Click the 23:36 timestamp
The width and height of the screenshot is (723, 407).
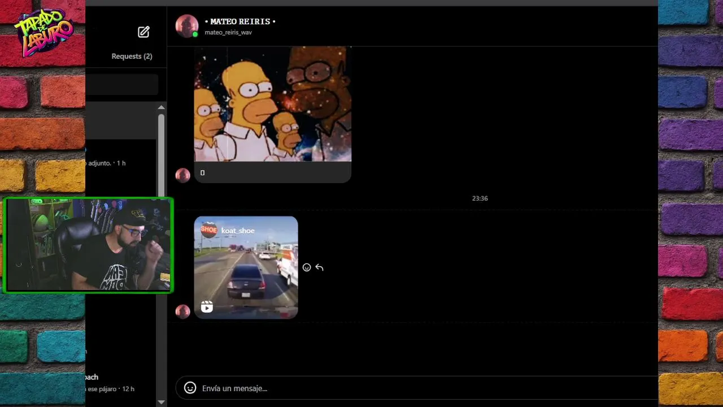[x=480, y=198]
